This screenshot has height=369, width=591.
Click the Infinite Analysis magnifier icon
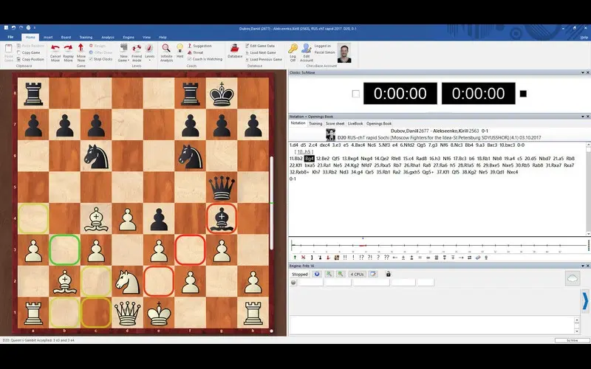(x=166, y=49)
